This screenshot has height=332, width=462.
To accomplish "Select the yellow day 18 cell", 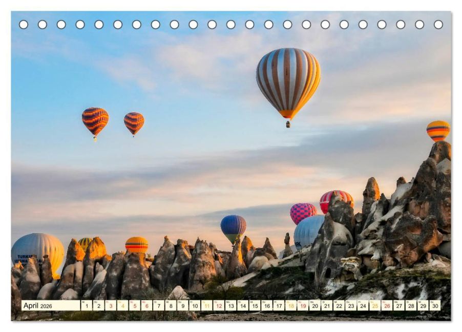I will click(x=291, y=305).
